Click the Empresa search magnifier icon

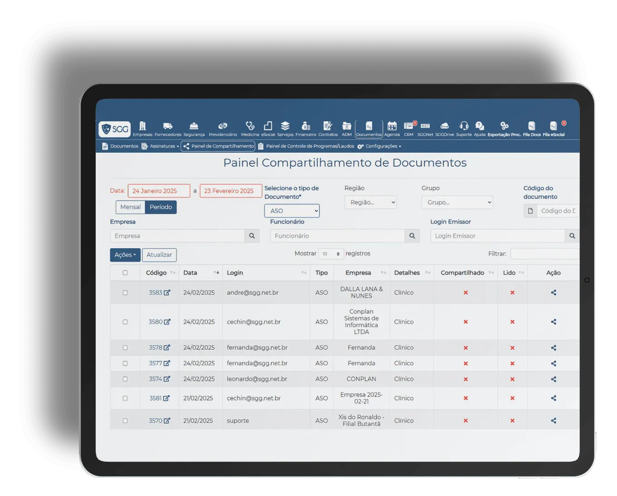point(252,236)
